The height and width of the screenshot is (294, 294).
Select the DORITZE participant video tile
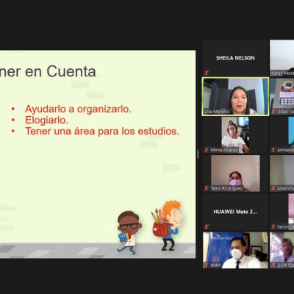pyautogui.click(x=282, y=251)
